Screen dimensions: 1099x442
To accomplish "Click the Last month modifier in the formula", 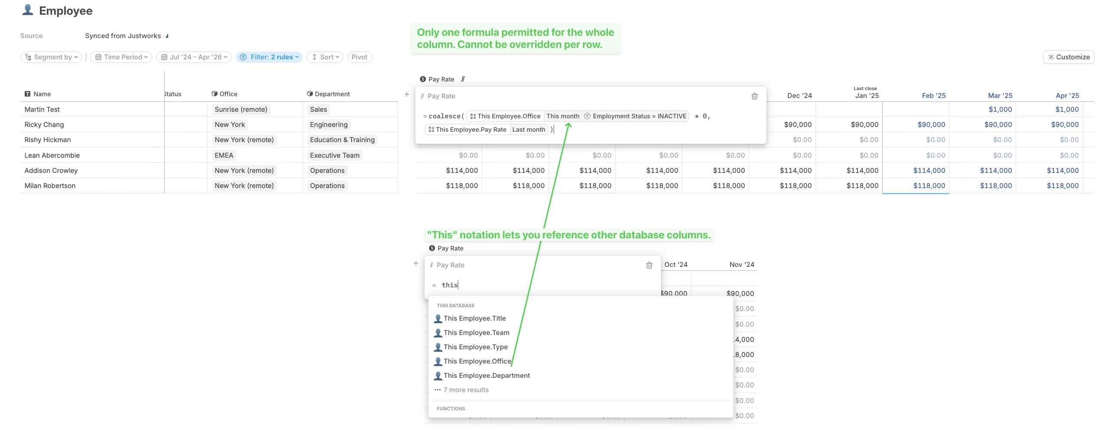I will pyautogui.click(x=528, y=130).
